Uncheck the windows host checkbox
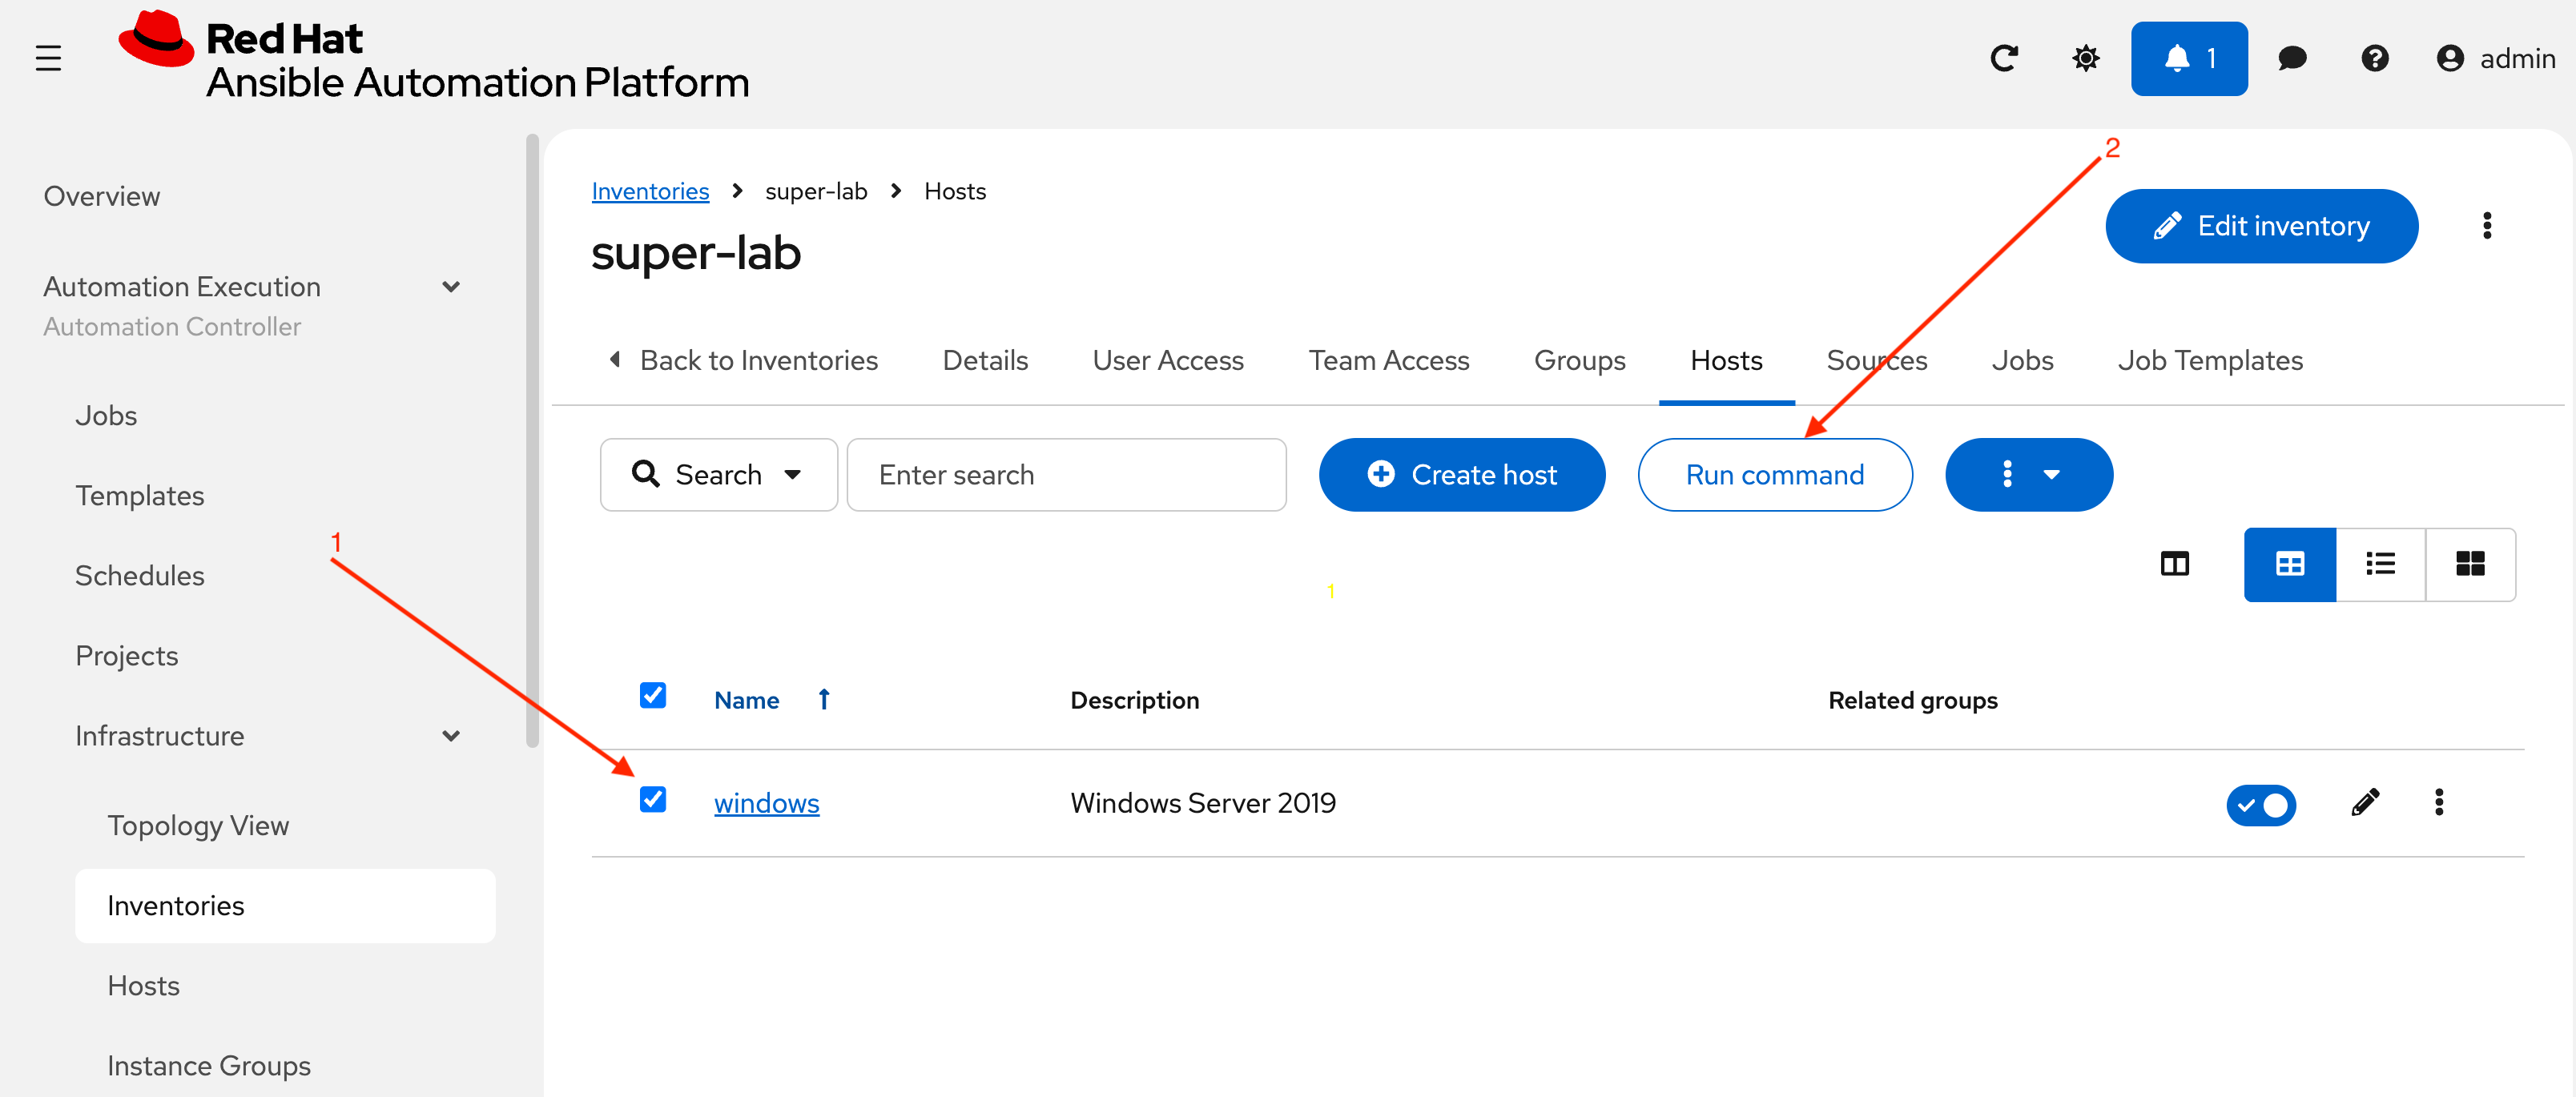This screenshot has width=2576, height=1097. 653,799
